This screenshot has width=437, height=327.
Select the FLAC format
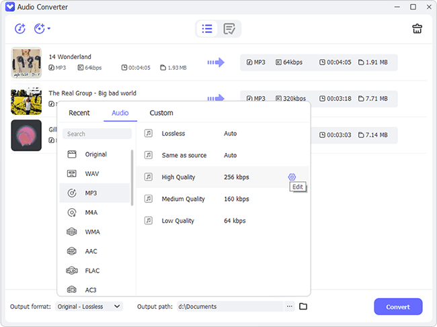point(95,271)
